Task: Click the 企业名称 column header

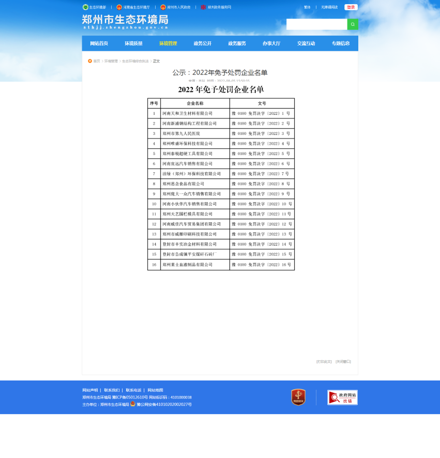Action: click(x=195, y=103)
